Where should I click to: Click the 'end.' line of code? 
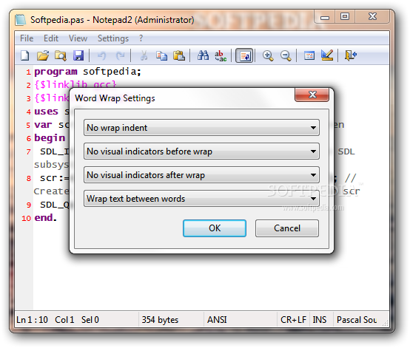click(x=45, y=217)
